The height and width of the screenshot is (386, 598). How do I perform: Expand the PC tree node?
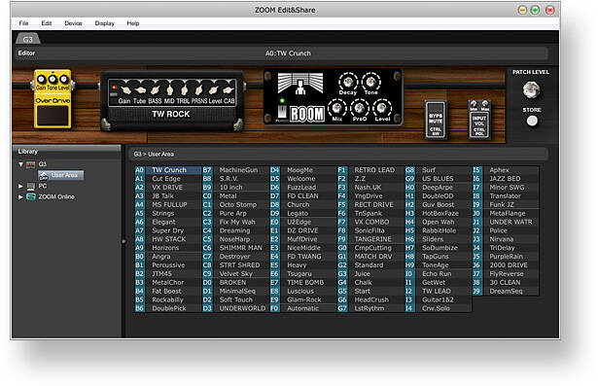(20, 186)
